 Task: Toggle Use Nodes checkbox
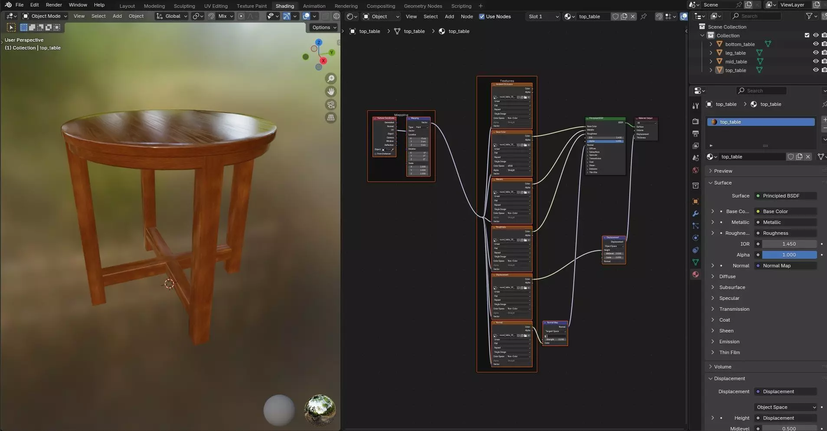coord(482,16)
